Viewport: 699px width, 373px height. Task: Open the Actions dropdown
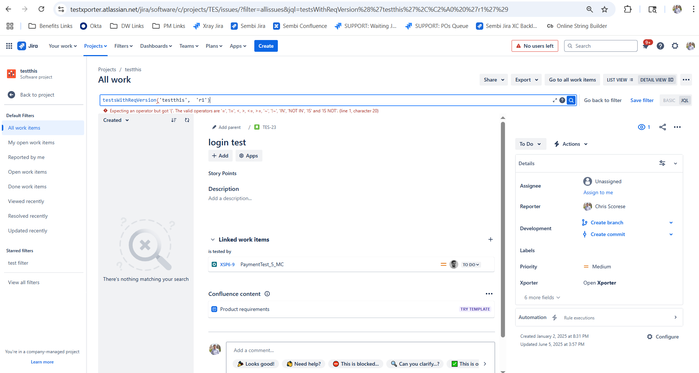coord(571,144)
